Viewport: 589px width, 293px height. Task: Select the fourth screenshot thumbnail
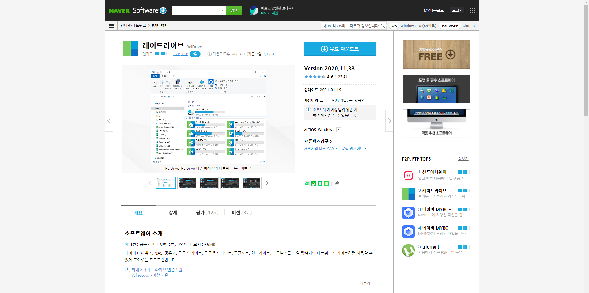pyautogui.click(x=230, y=183)
